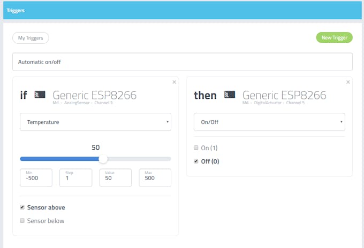Open My Triggers list
This screenshot has height=248, width=364.
pos(31,38)
